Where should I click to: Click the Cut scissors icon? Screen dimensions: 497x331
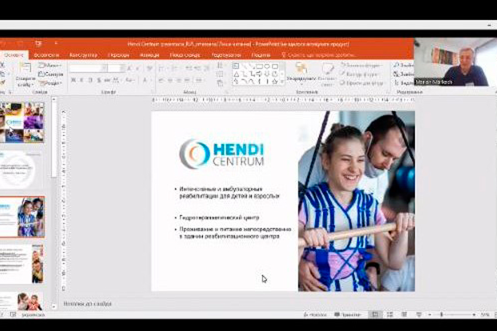[2, 65]
